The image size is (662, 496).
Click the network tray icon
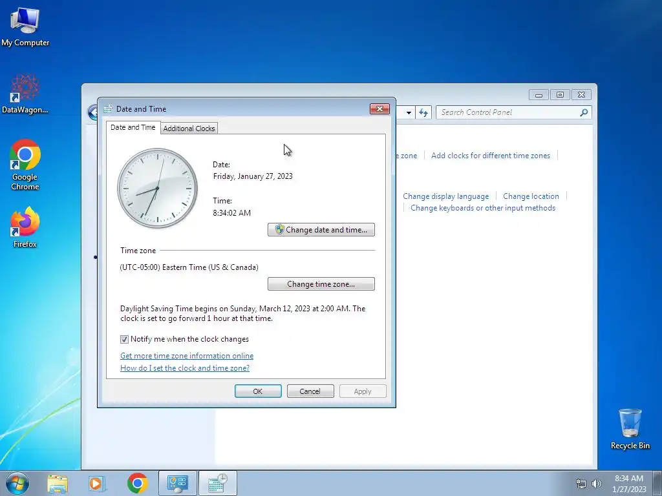(581, 484)
